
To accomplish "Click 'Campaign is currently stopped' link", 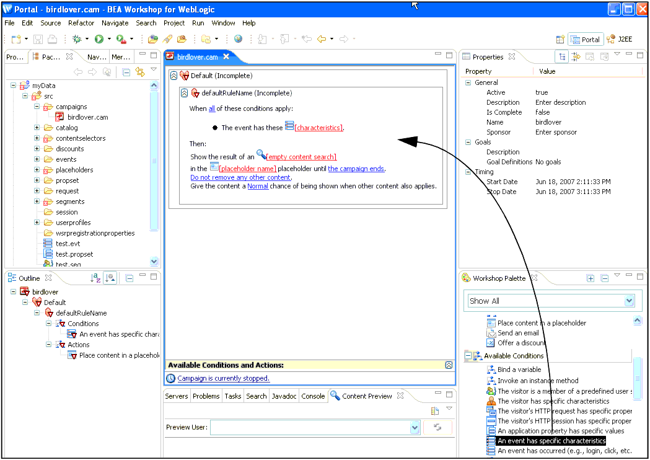I will 224,378.
